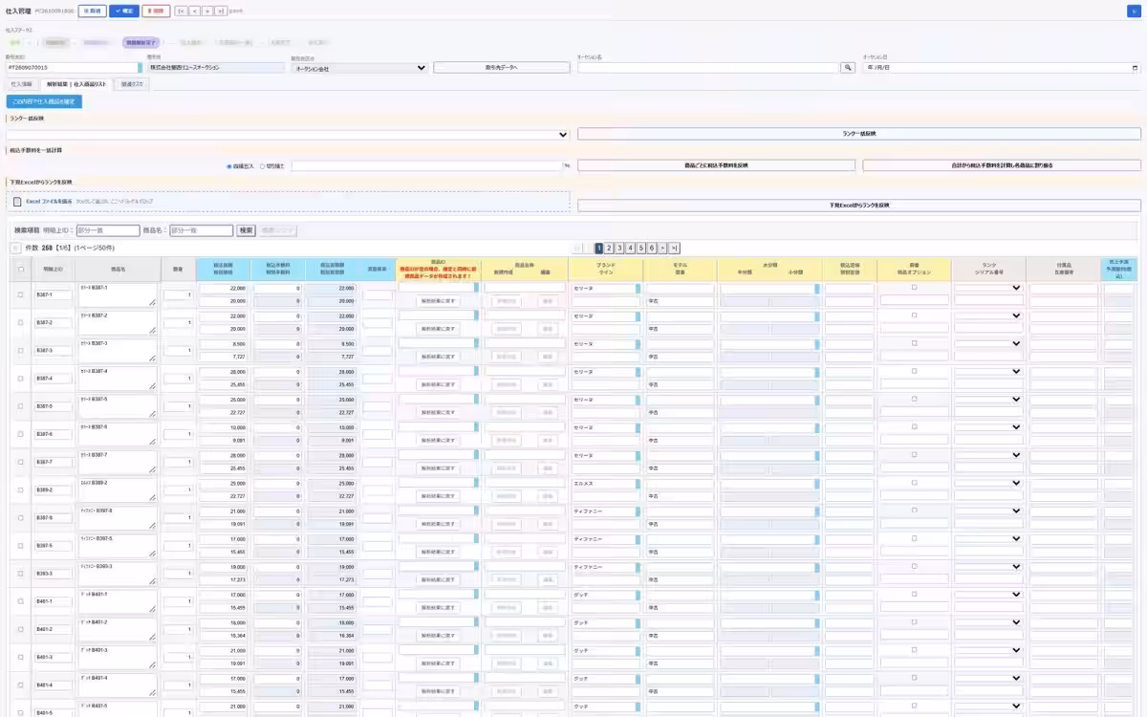Go to first record using |< arrow
1147x717 pixels.
coord(181,11)
